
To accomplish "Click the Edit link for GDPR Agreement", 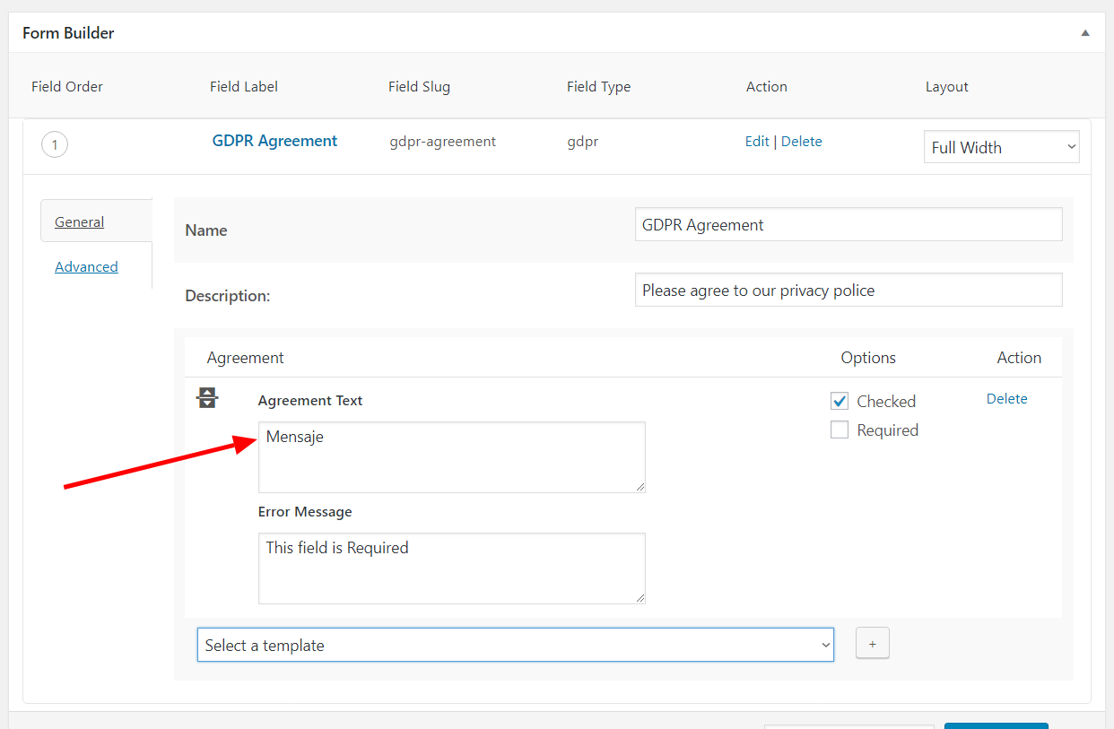I will 757,141.
